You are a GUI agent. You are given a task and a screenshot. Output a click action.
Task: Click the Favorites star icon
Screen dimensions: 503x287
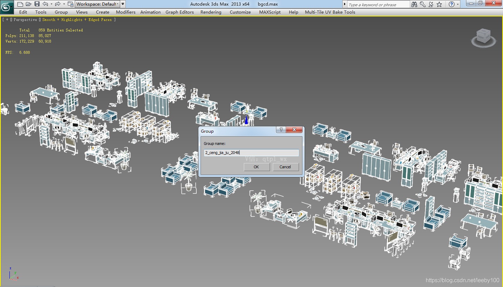(439, 5)
